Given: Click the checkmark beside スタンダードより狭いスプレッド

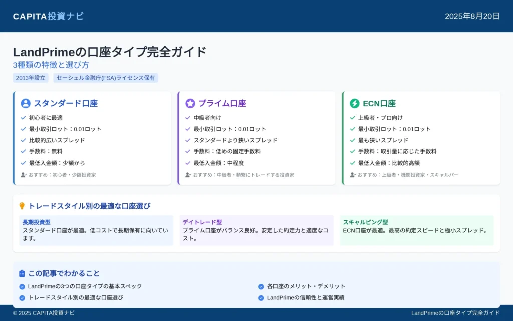Looking at the screenshot, I should coord(188,140).
